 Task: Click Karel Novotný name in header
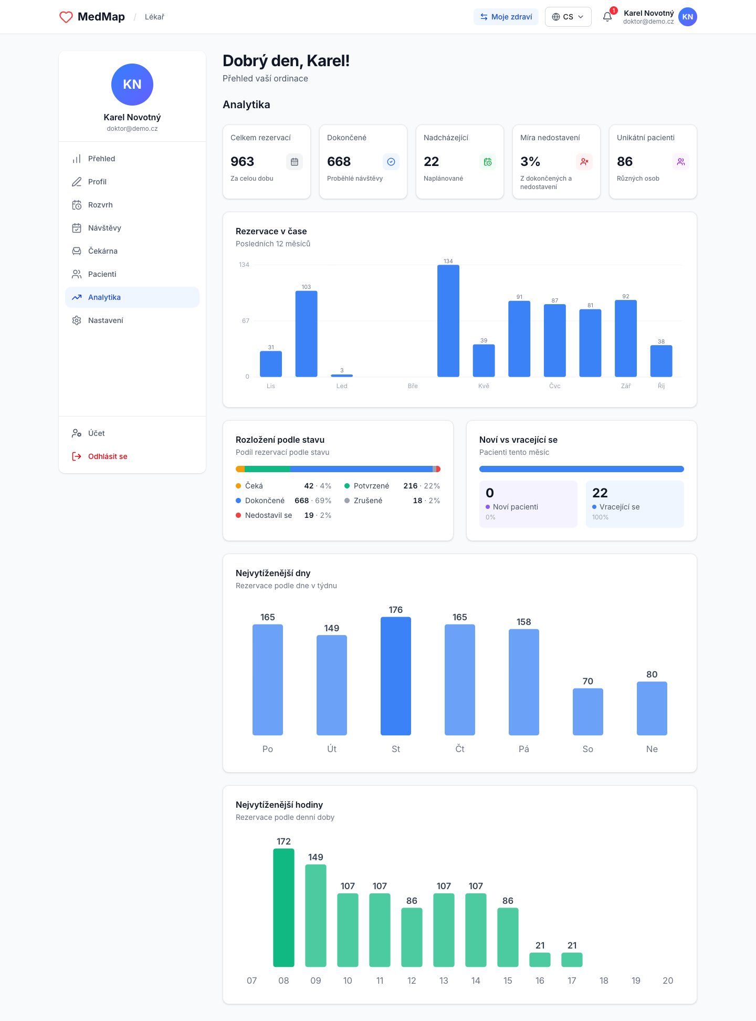[649, 13]
